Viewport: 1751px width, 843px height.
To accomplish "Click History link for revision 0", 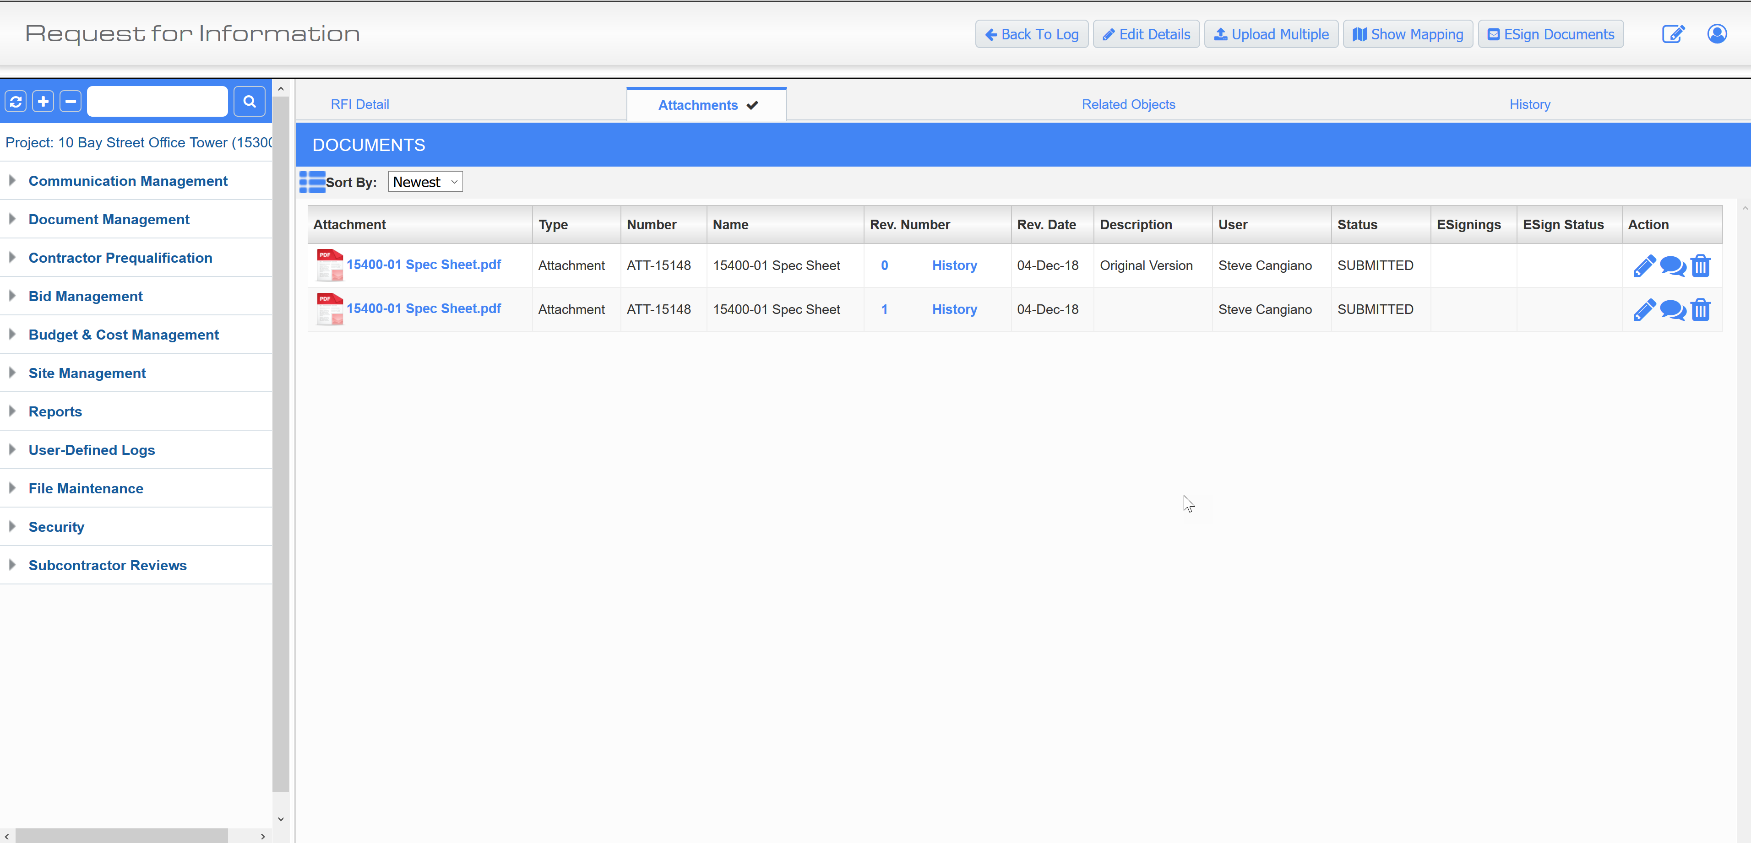I will 954,265.
